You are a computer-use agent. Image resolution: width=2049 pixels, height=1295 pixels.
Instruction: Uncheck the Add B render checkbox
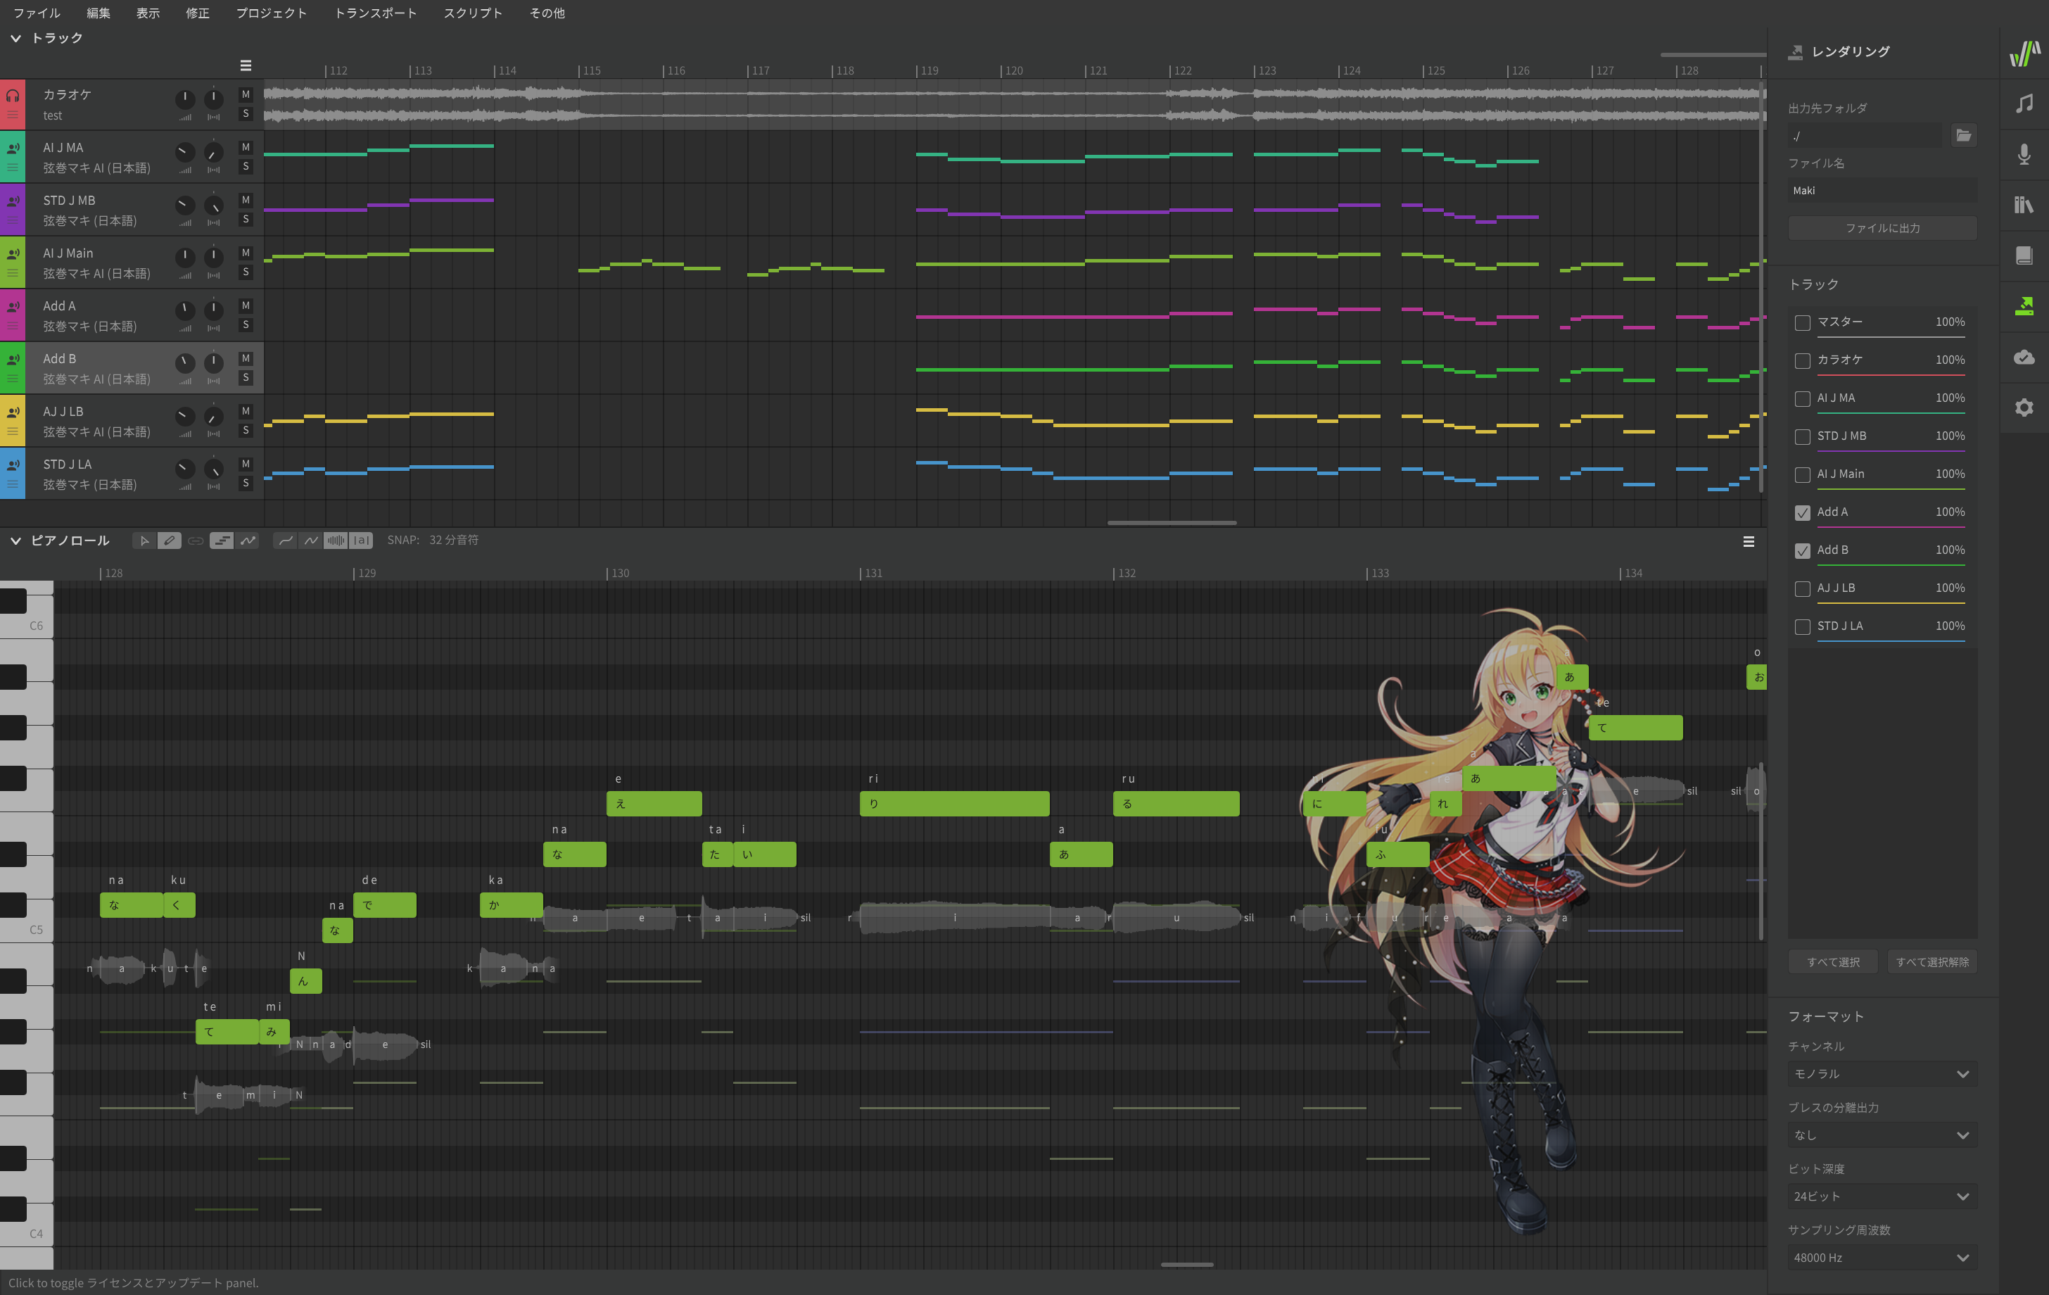[x=1802, y=550]
